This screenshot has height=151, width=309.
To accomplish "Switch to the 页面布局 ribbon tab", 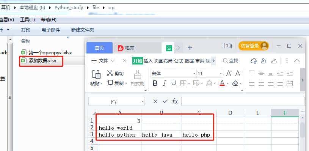I will coord(163,61).
